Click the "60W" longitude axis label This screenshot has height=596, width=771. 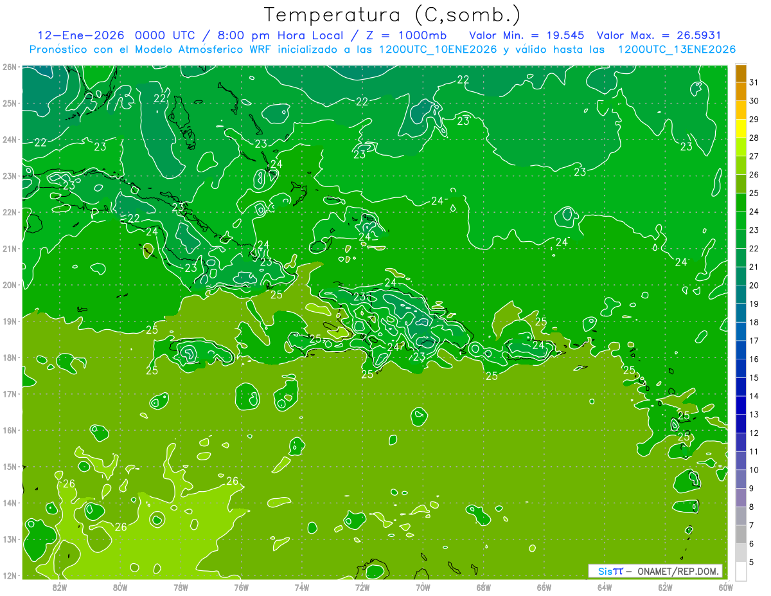725,587
